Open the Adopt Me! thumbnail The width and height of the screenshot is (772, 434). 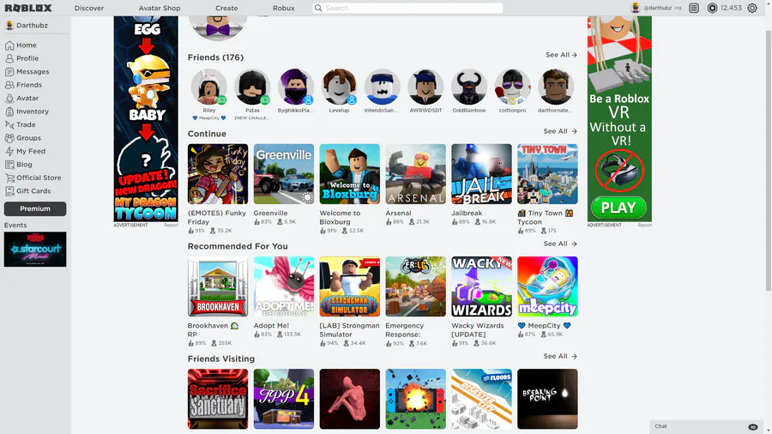pyautogui.click(x=284, y=286)
